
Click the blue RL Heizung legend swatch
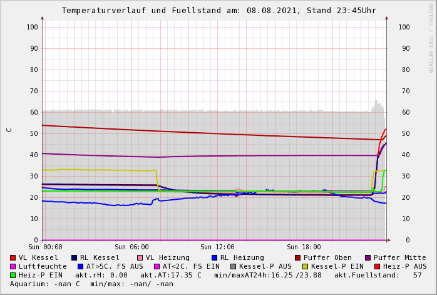pyautogui.click(x=214, y=257)
